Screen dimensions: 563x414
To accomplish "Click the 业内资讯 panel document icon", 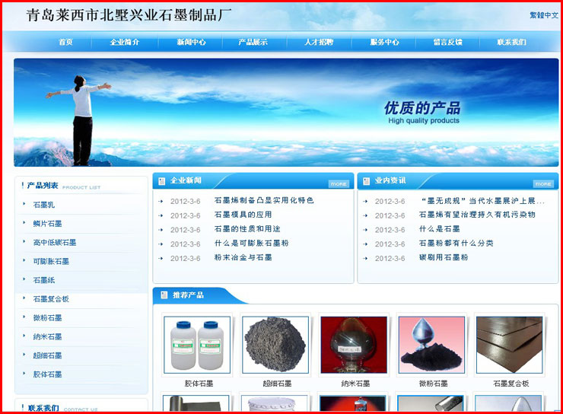I will 366,181.
